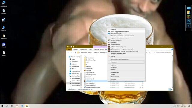Choose Добавить в архив... entry
This screenshot has width=192, height=108.
tap(127, 45)
